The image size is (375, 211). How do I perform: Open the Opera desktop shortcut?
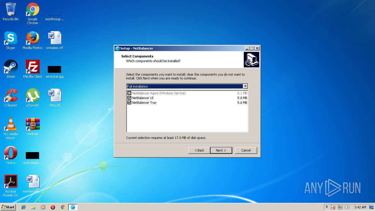tap(11, 155)
